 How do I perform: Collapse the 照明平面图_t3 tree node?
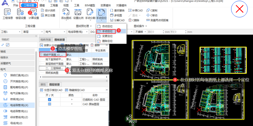pos(41,55)
